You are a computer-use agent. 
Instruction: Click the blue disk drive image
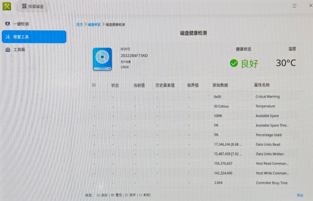coord(102,59)
